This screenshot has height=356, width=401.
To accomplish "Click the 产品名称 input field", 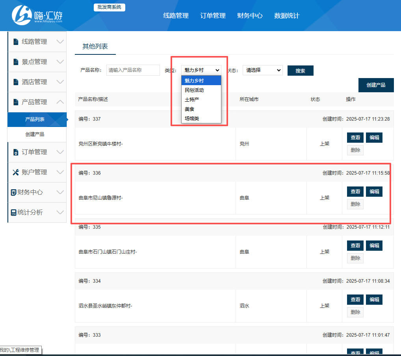I will 133,70.
